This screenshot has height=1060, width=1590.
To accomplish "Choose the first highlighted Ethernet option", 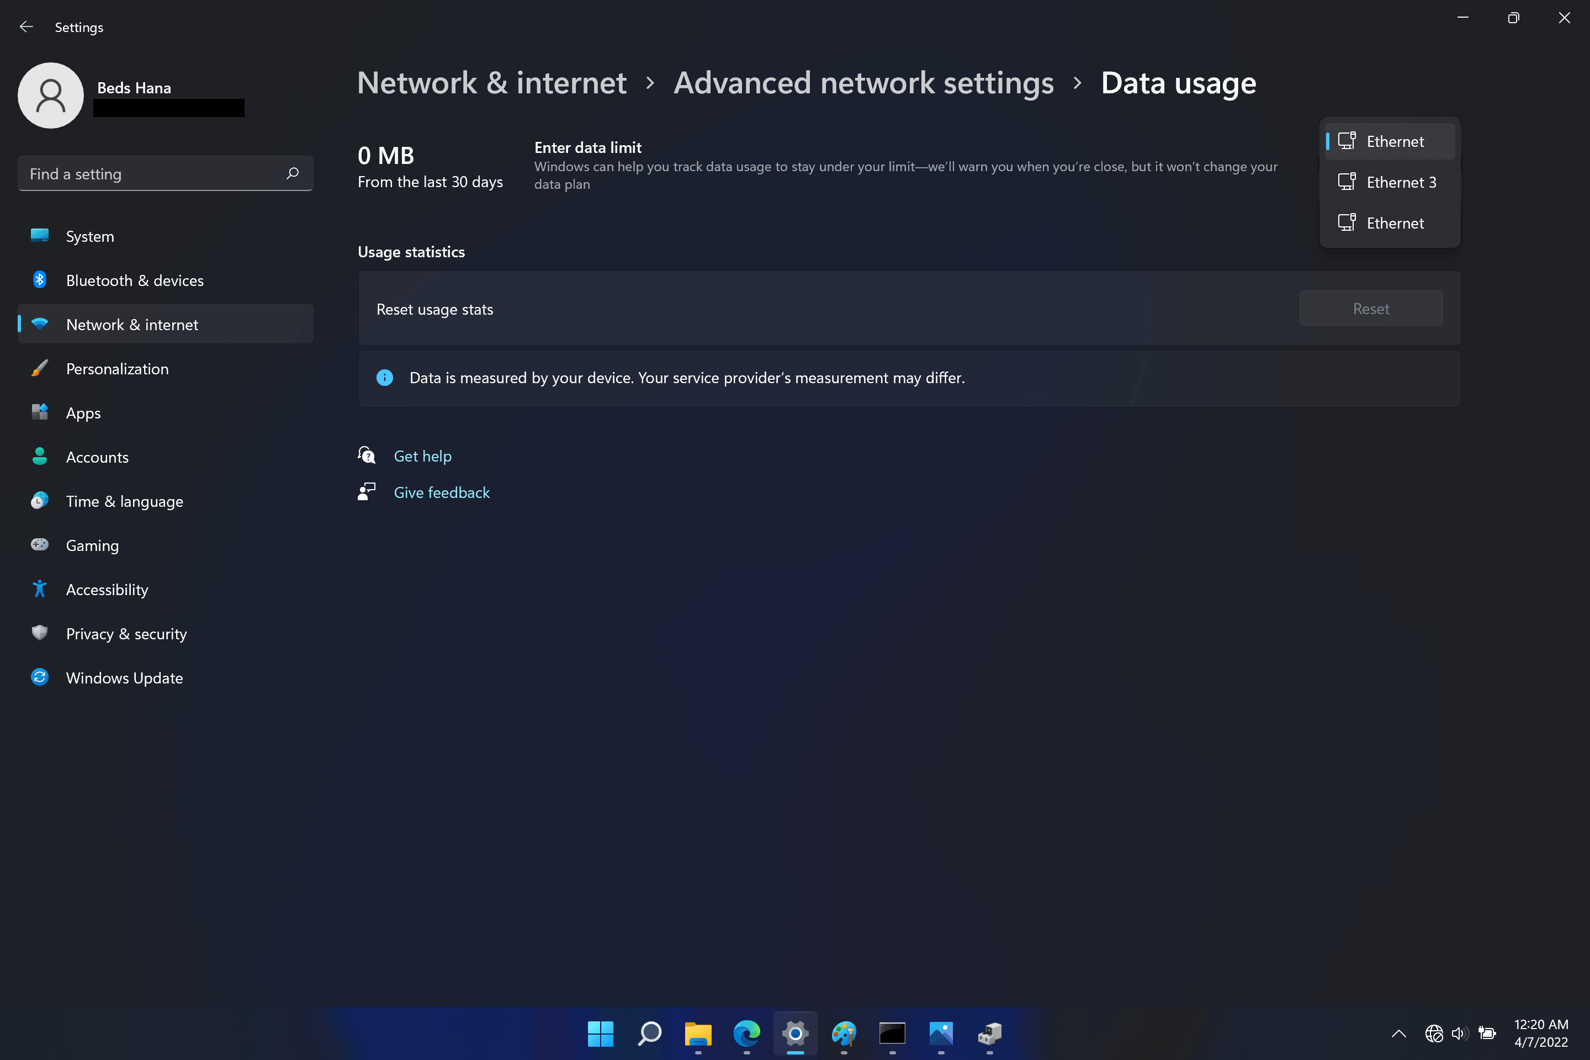I will 1395,141.
